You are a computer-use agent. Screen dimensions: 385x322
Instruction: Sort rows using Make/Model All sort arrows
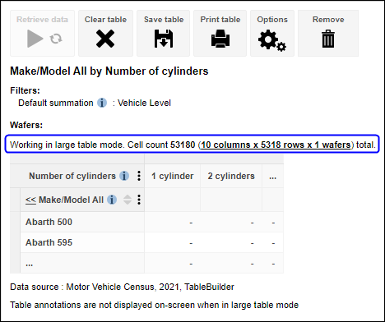(x=128, y=200)
